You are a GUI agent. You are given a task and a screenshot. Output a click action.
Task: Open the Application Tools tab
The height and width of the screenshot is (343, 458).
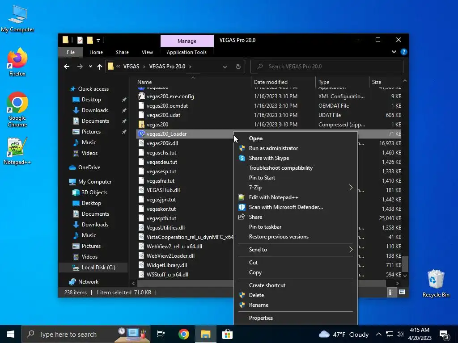[x=187, y=52]
